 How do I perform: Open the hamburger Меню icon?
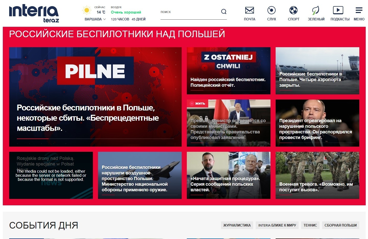(359, 11)
